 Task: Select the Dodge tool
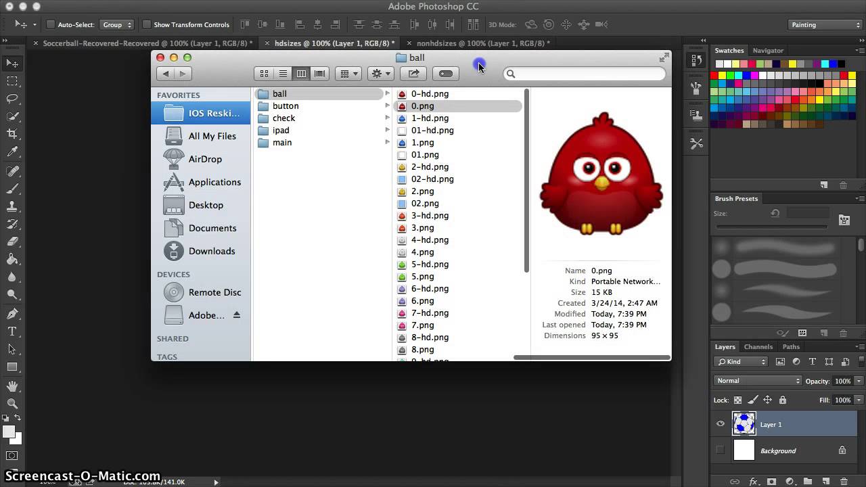12,294
